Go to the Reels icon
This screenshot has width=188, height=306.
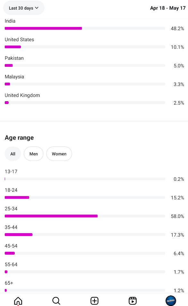[132, 301]
